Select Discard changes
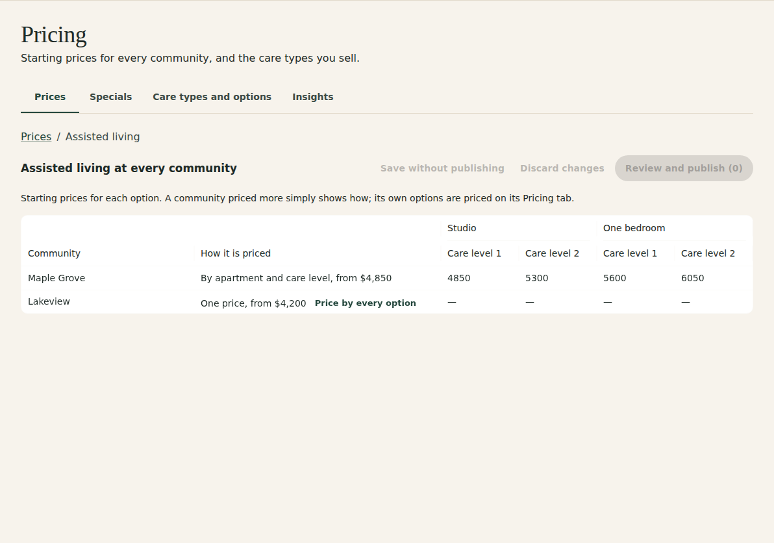774x543 pixels. 562,168
